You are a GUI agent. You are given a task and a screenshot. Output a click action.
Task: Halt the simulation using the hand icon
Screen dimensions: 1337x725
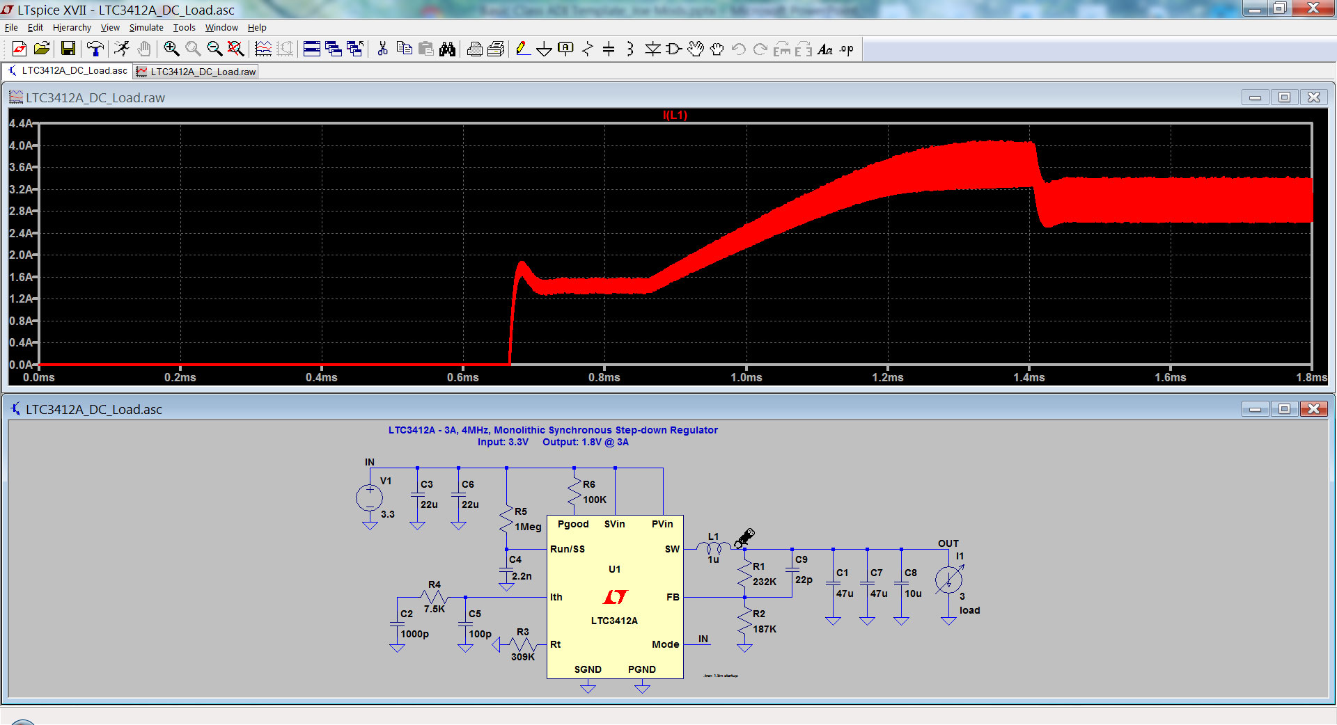pos(144,49)
